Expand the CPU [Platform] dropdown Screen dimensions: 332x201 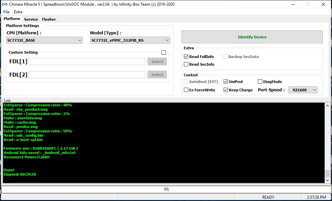tap(44, 40)
